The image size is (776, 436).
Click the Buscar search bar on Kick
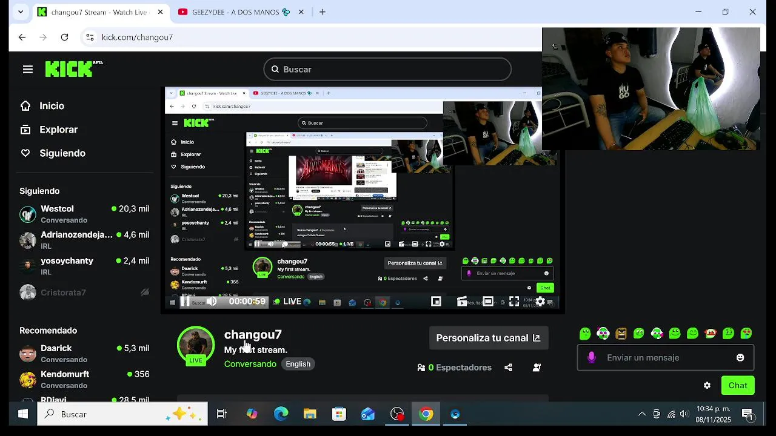click(387, 69)
